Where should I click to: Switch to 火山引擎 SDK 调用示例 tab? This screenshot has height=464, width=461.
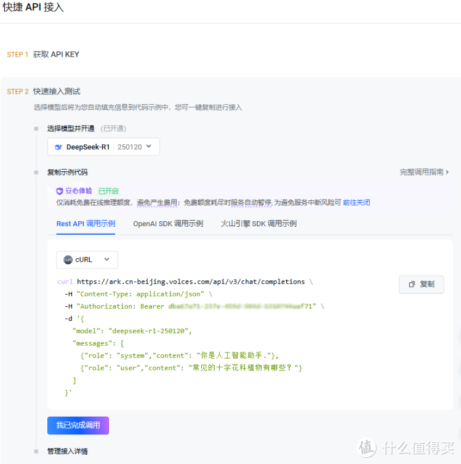[x=259, y=224]
